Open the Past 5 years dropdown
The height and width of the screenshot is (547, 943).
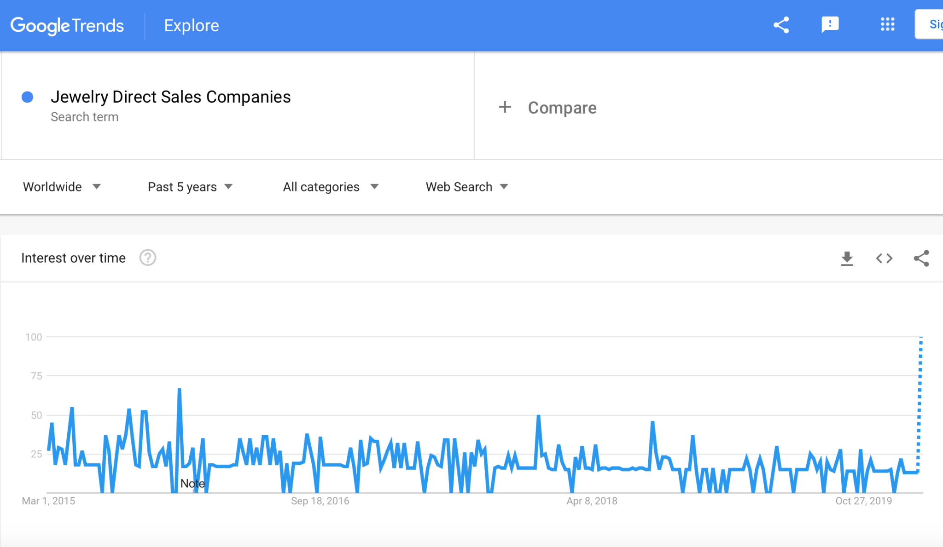(190, 187)
